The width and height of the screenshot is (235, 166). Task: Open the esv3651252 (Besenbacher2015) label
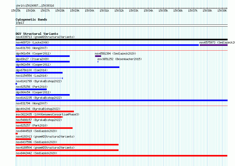click(120, 59)
